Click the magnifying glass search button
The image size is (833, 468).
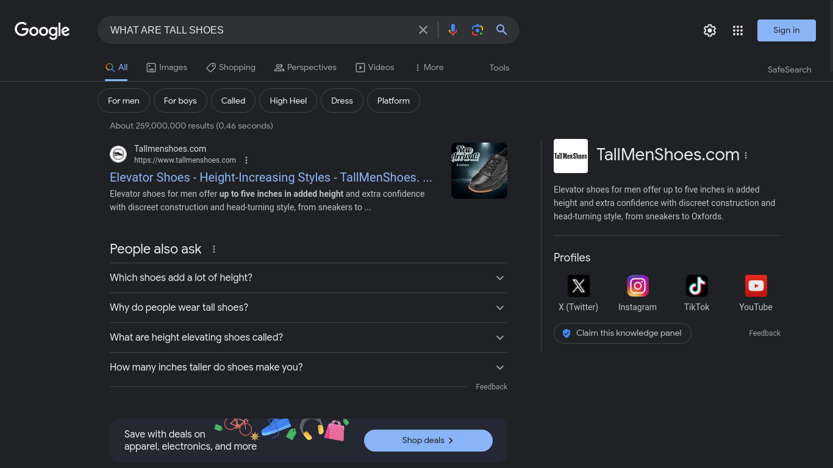click(502, 30)
